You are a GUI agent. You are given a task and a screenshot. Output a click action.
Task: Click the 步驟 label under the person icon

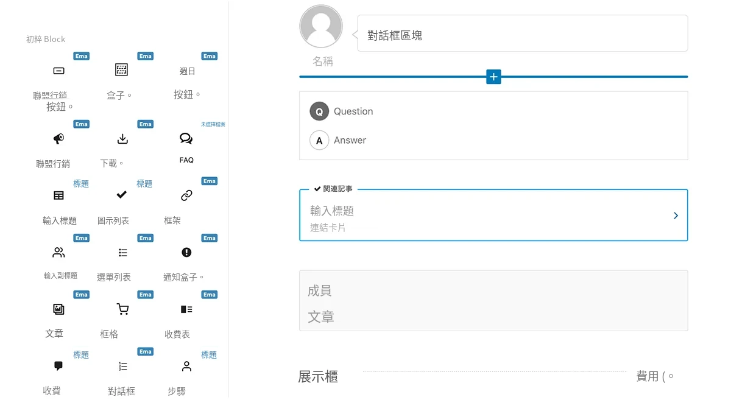pyautogui.click(x=177, y=392)
